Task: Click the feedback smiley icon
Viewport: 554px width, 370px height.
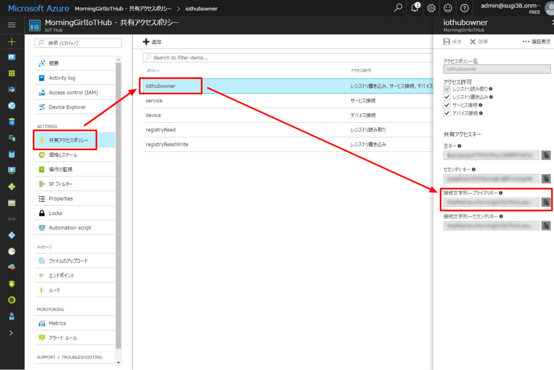Action: (x=447, y=8)
